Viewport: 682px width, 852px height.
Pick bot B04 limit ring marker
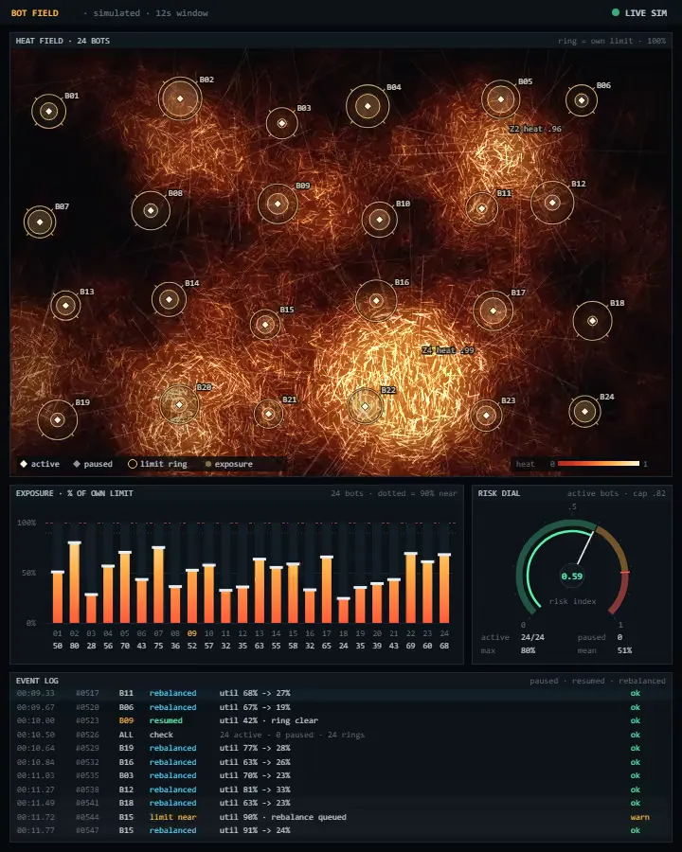(368, 106)
